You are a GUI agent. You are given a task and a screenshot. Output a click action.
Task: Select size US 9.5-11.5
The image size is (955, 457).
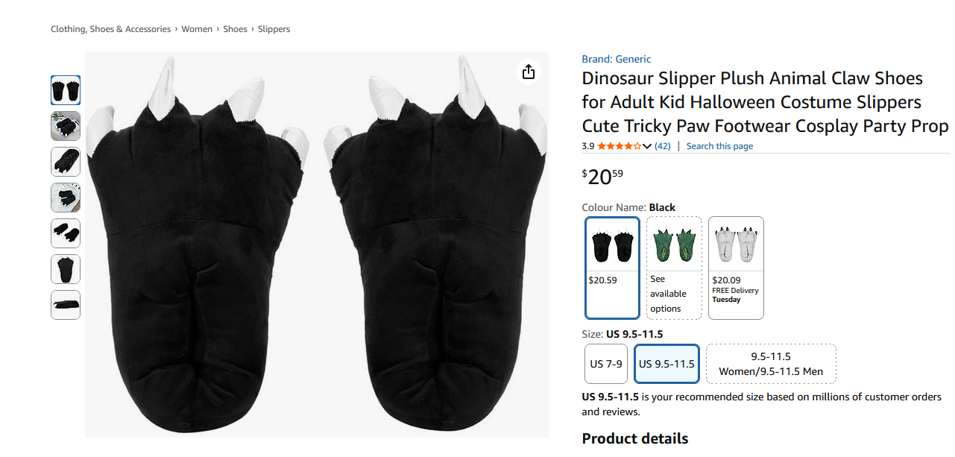pos(666,364)
